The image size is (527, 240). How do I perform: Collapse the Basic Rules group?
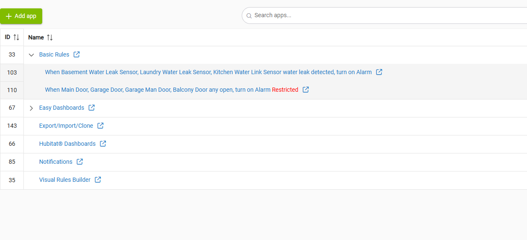(x=31, y=55)
